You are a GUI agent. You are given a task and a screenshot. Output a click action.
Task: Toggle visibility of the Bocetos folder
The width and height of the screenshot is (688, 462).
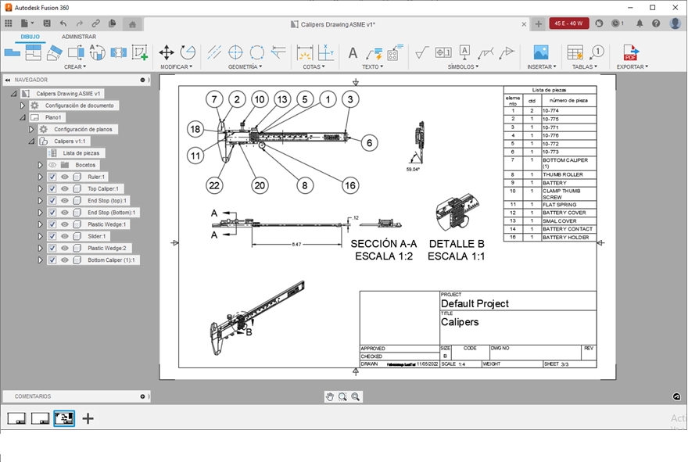[52, 165]
